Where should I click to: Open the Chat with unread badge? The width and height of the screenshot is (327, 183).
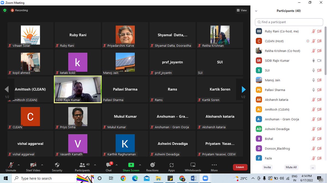point(109,167)
